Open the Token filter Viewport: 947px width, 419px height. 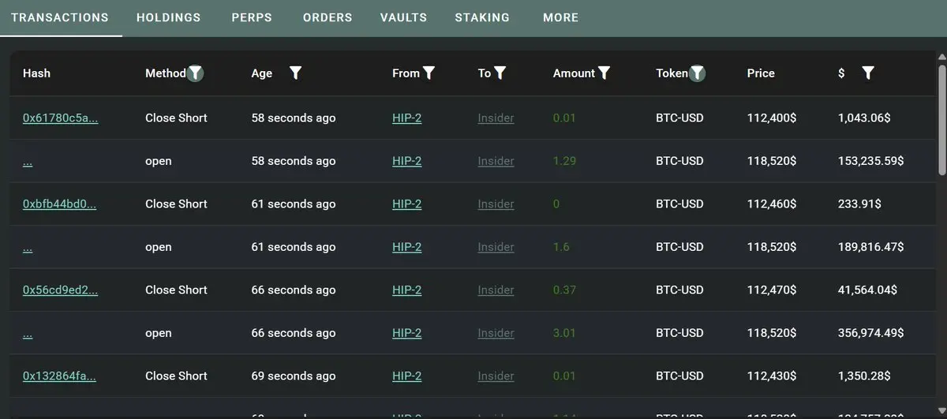point(698,73)
